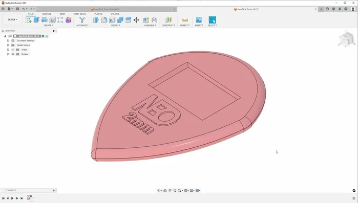Switch to the Mesh tab
The height and width of the screenshot is (203, 358).
click(x=62, y=14)
